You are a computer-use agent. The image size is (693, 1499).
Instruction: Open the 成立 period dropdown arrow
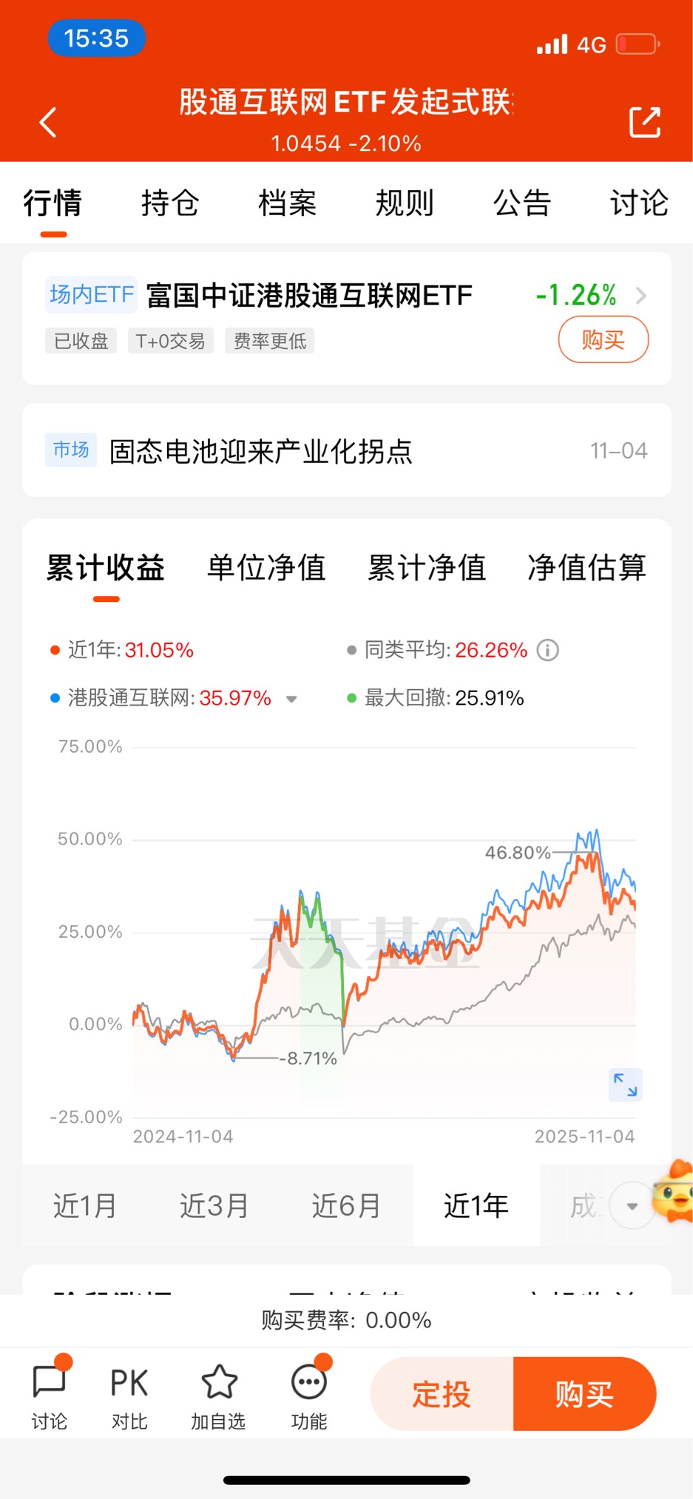(x=632, y=1206)
